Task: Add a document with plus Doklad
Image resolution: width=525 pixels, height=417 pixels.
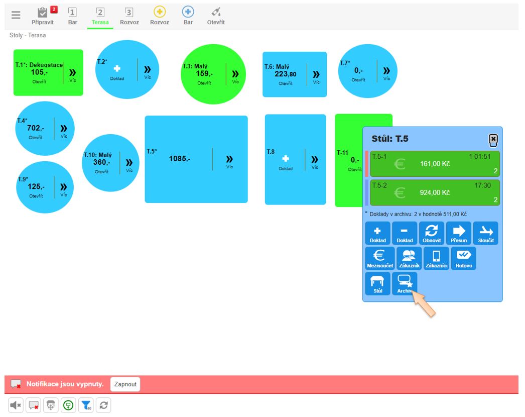Action: (x=377, y=234)
